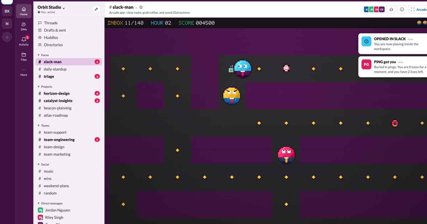Open Riley Singh direct message
Screen dimensions: 427x224
click(69, 218)
